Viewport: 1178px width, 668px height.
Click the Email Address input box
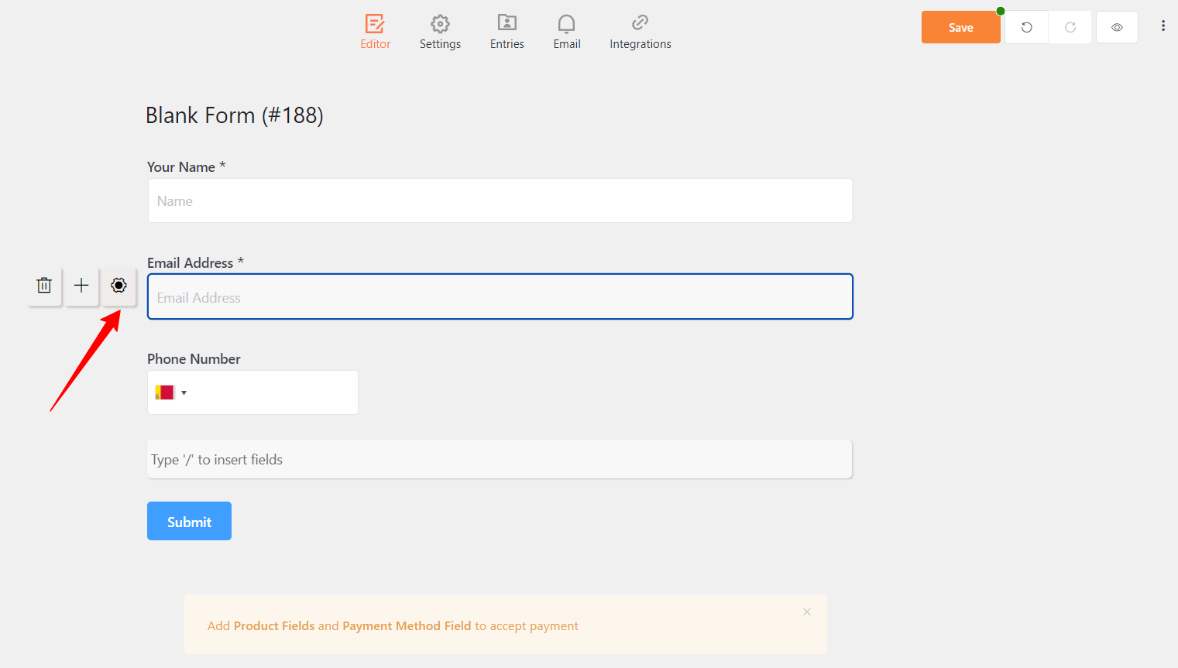coord(500,296)
